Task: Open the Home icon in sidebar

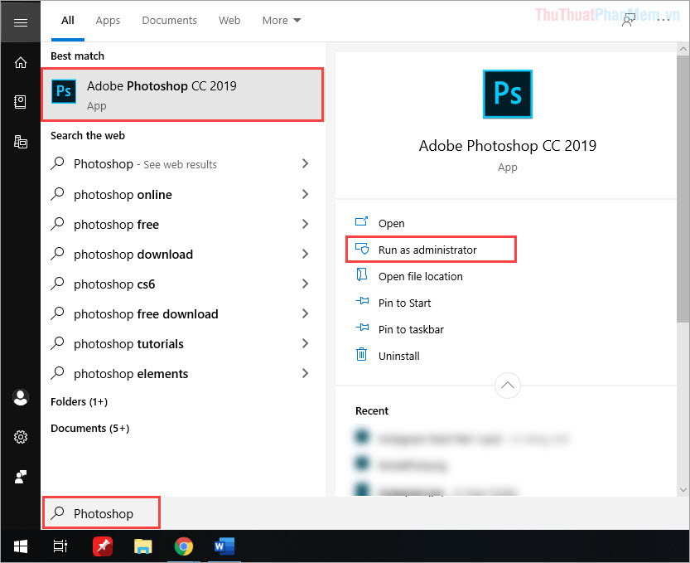Action: pyautogui.click(x=21, y=62)
